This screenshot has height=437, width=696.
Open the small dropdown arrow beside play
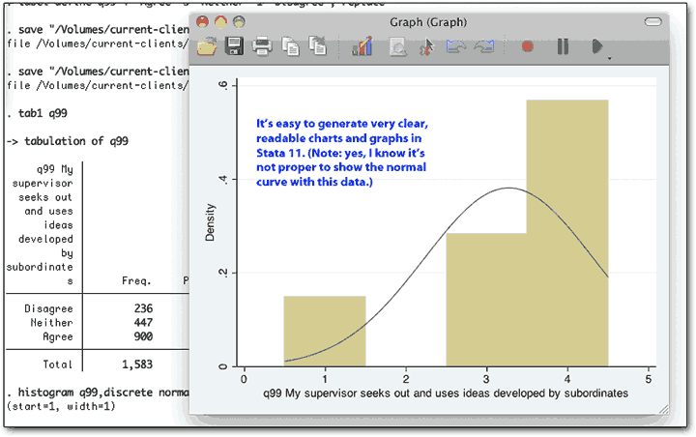[609, 58]
